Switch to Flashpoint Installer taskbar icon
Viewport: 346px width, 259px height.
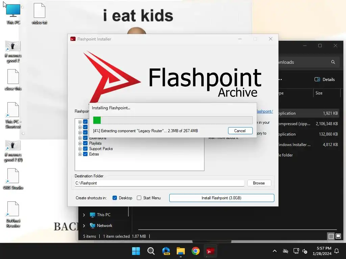pos(210,251)
